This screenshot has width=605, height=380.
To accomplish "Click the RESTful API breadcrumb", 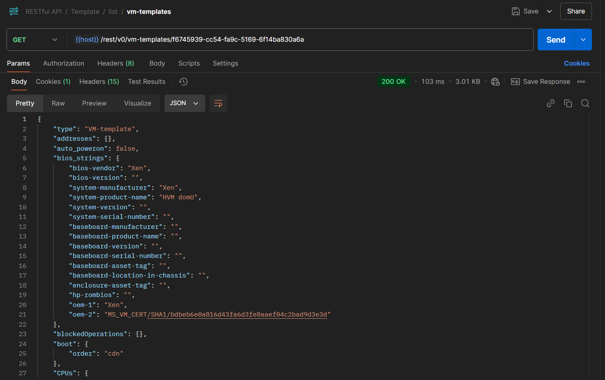I will pyautogui.click(x=43, y=12).
